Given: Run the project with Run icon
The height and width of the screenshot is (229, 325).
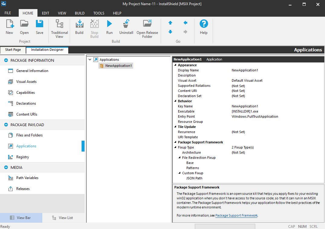Looking at the screenshot, I should [x=109, y=25].
